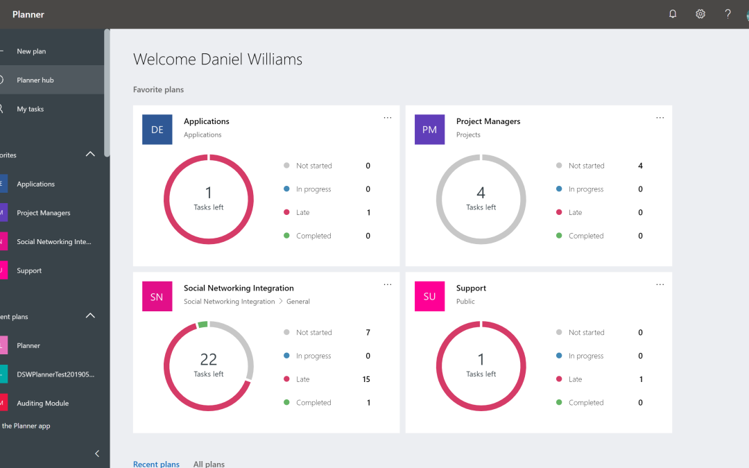Image resolution: width=749 pixels, height=468 pixels.
Task: Open the notifications bell icon
Action: coord(672,14)
